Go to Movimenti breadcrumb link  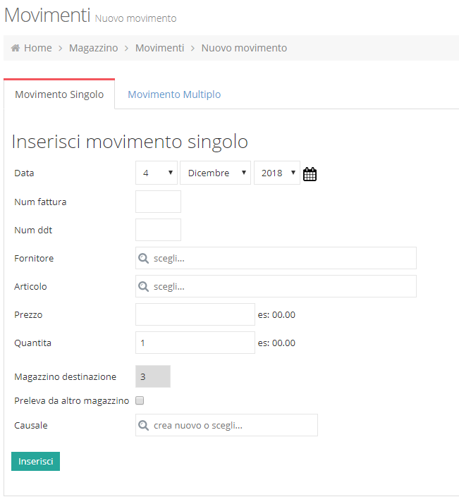click(160, 48)
